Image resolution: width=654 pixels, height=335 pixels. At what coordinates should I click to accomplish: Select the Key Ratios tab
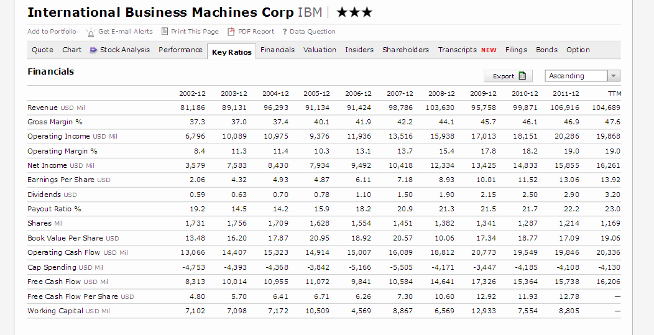pyautogui.click(x=231, y=52)
